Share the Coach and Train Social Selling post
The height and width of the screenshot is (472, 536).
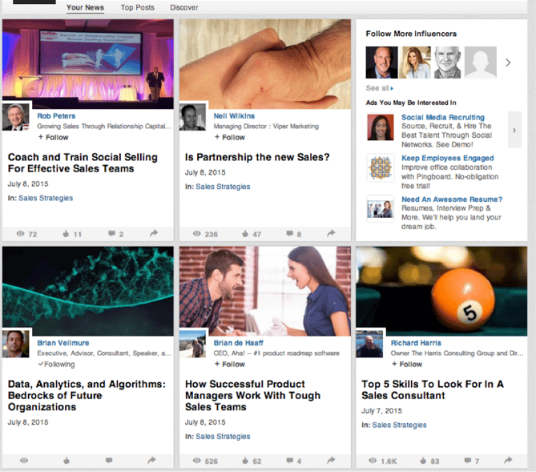(154, 233)
